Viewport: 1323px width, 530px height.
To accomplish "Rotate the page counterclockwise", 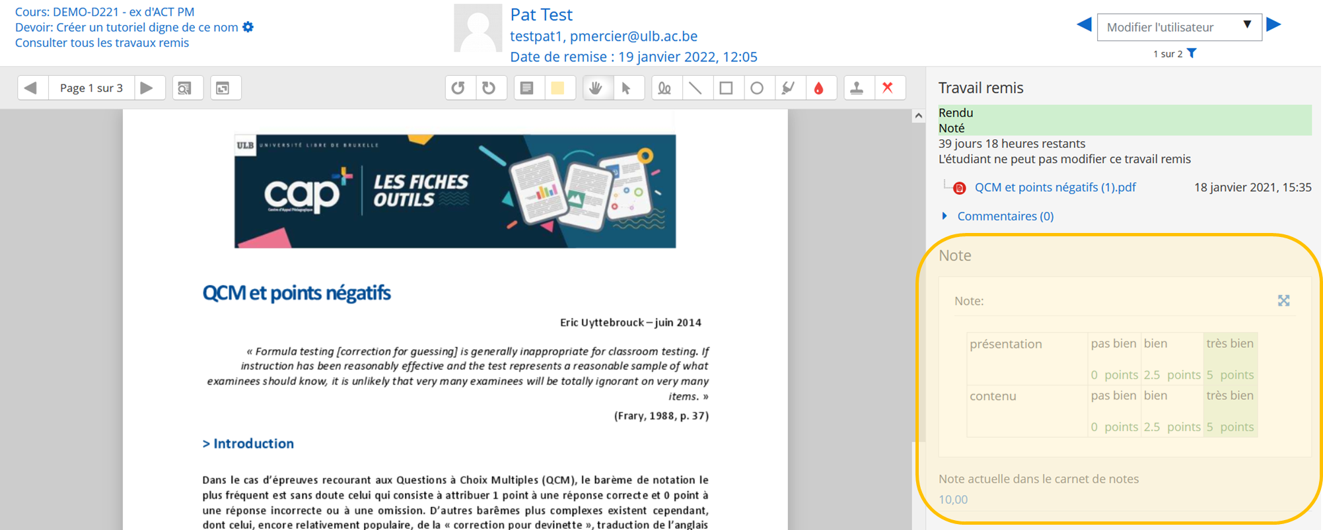I will coord(458,88).
